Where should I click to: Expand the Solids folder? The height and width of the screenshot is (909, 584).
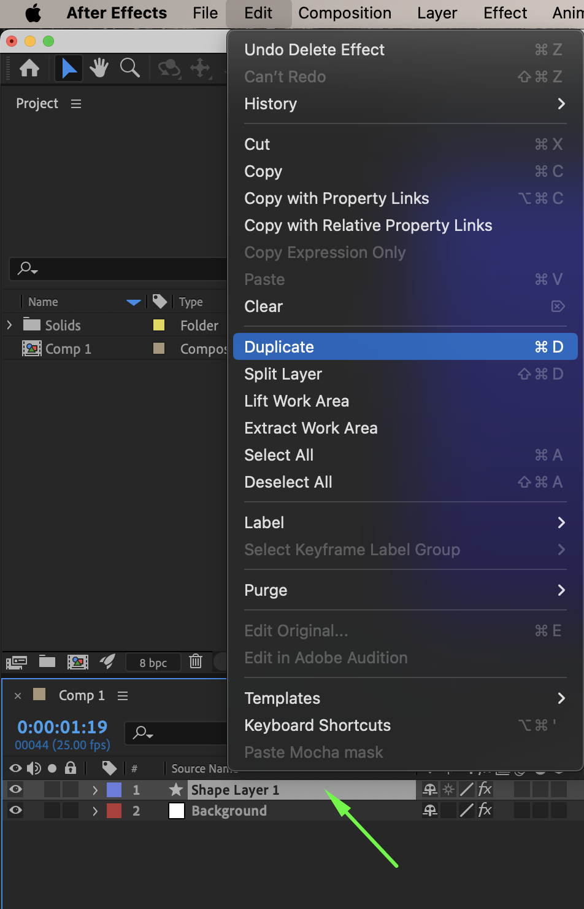pyautogui.click(x=9, y=325)
